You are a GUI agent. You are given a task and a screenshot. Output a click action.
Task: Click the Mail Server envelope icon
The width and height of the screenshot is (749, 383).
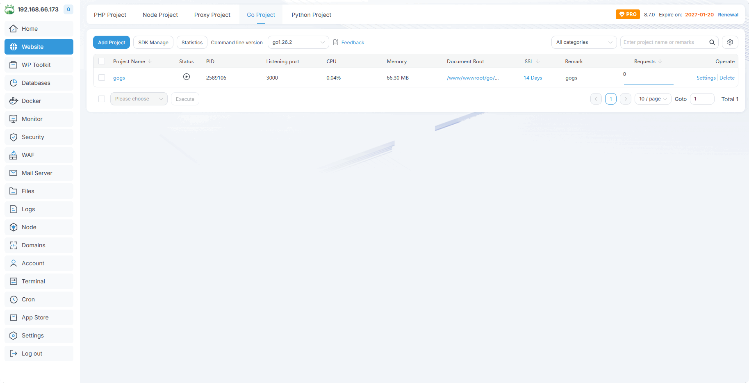pos(14,173)
